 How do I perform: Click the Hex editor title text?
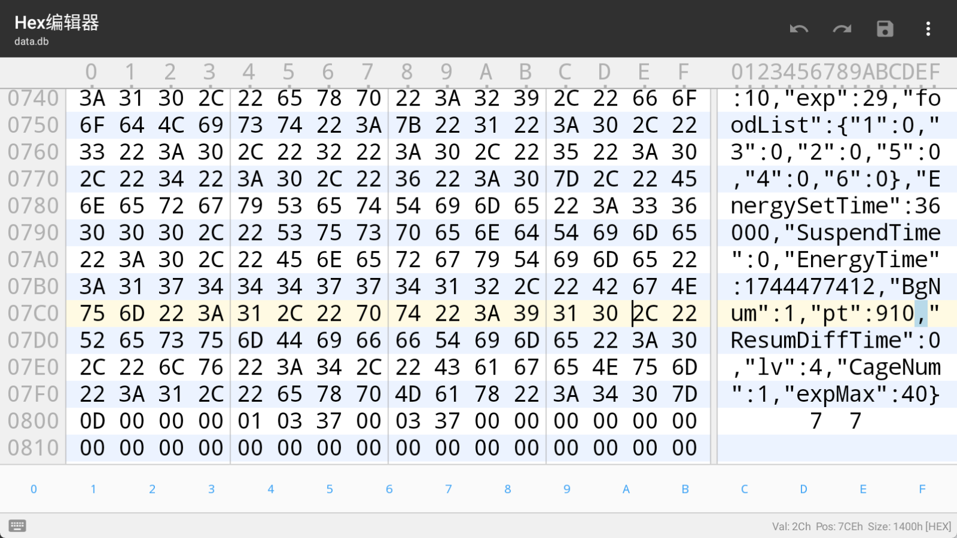coord(56,23)
